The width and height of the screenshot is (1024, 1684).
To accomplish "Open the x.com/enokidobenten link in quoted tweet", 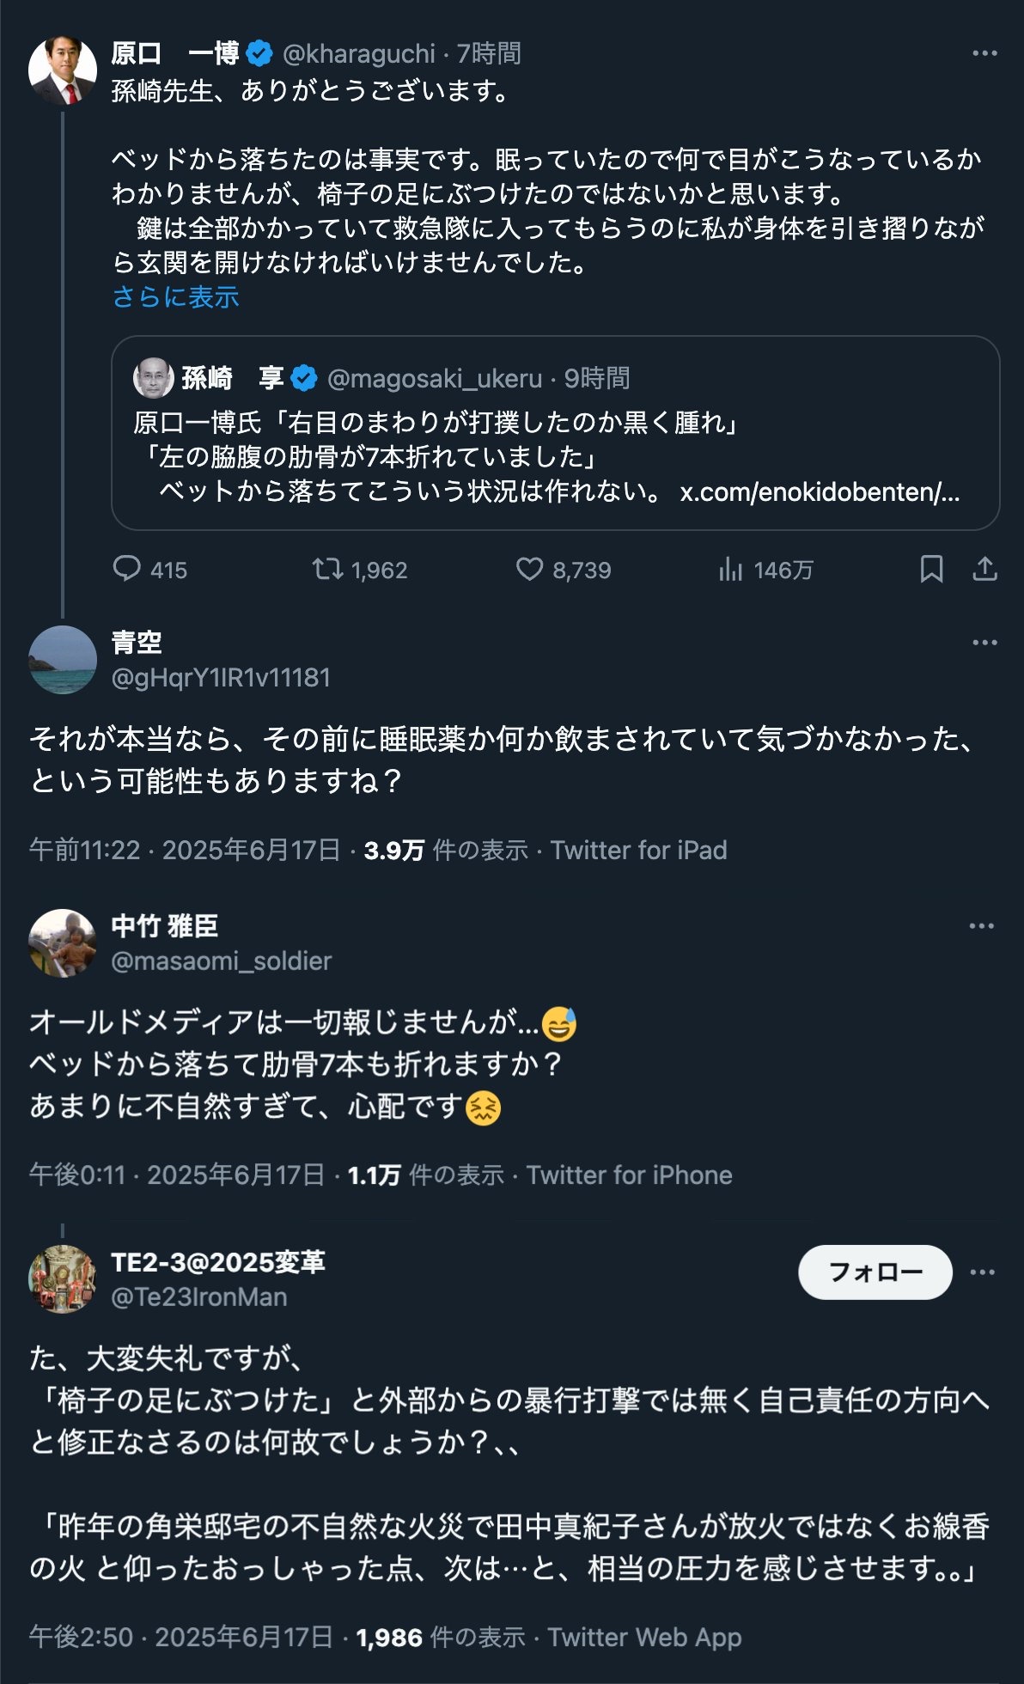I will click(x=820, y=492).
